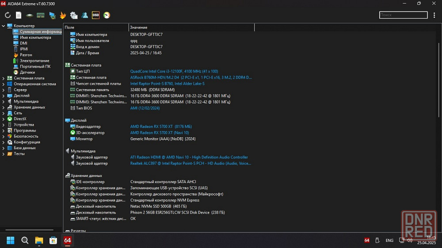
Task: Click the sidebar horizontal scrollbar
Action: click(x=29, y=230)
